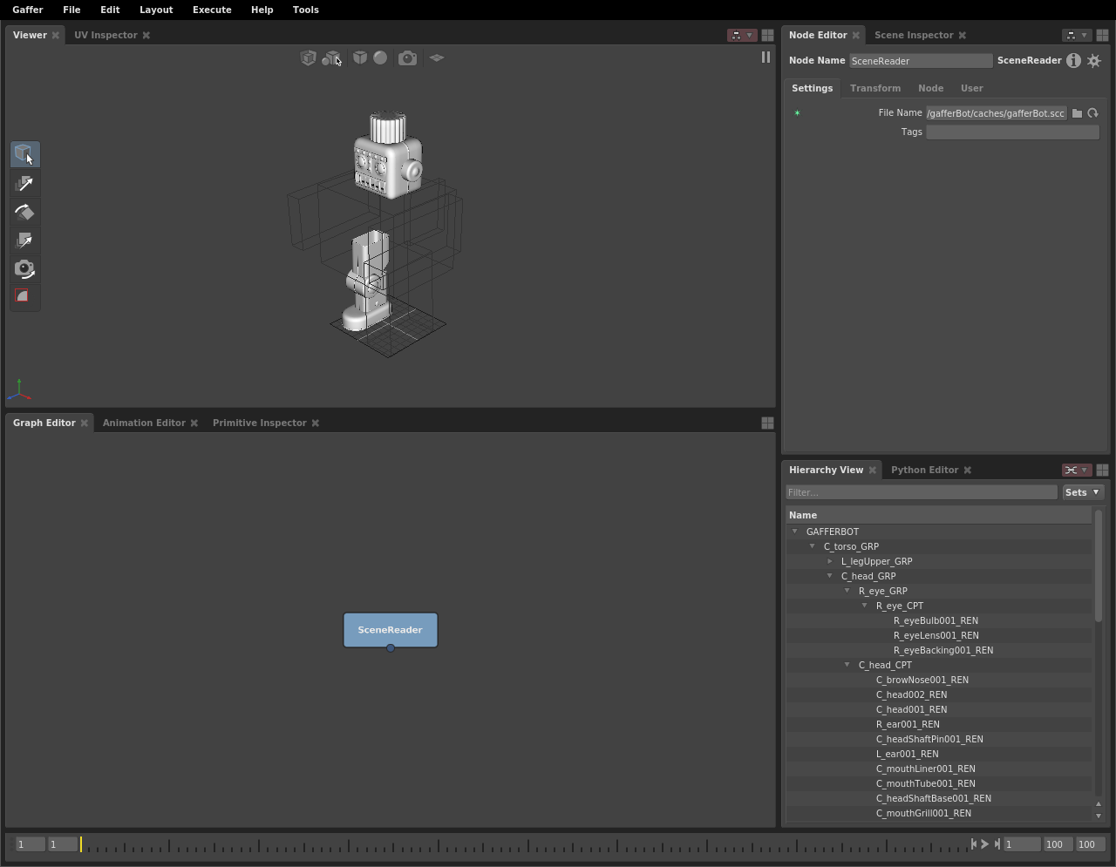Click the SceneReader node in Graph Editor
This screenshot has width=1116, height=867.
coord(390,630)
